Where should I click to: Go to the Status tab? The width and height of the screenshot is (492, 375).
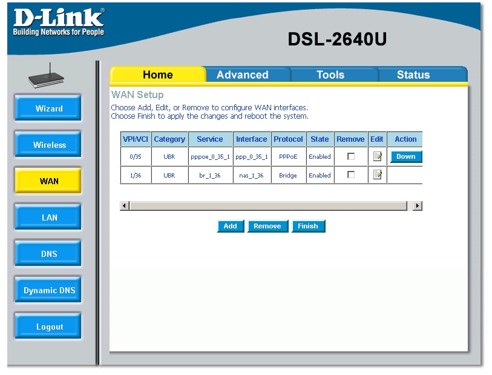[413, 75]
